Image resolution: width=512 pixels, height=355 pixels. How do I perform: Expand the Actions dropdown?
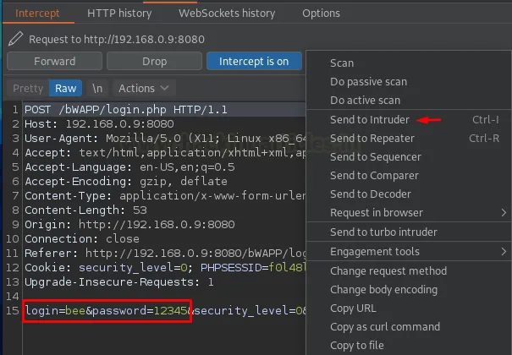tap(141, 88)
